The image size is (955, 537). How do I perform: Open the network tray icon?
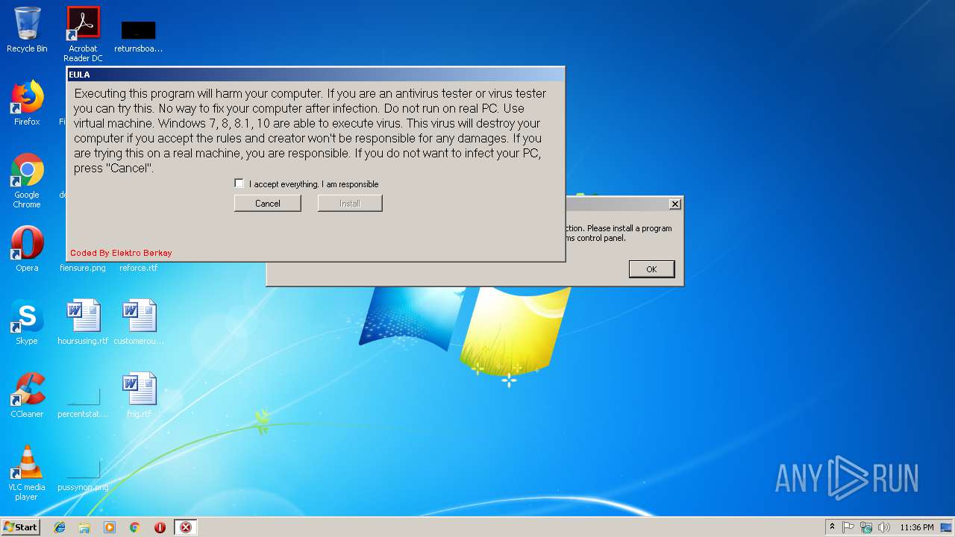point(866,527)
